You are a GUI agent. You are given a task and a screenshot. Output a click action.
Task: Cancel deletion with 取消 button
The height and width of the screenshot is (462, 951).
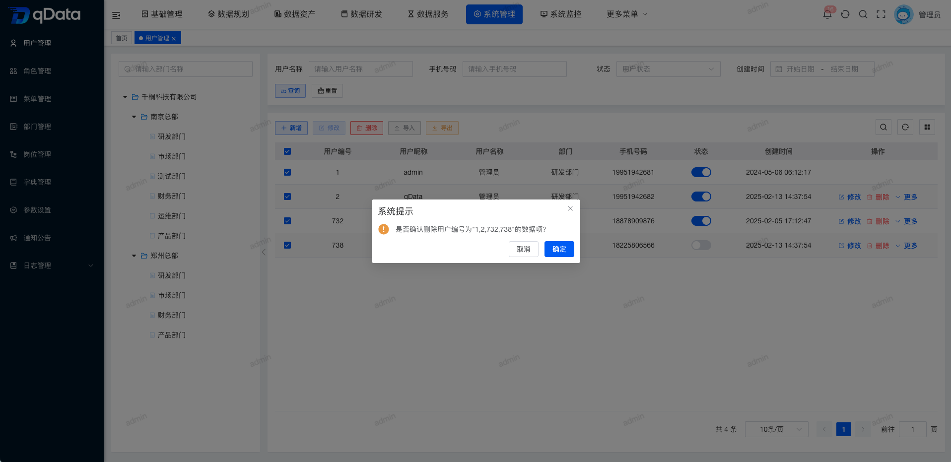pyautogui.click(x=523, y=249)
